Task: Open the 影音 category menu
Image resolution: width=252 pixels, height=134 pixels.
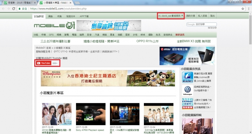Action: click(x=89, y=35)
